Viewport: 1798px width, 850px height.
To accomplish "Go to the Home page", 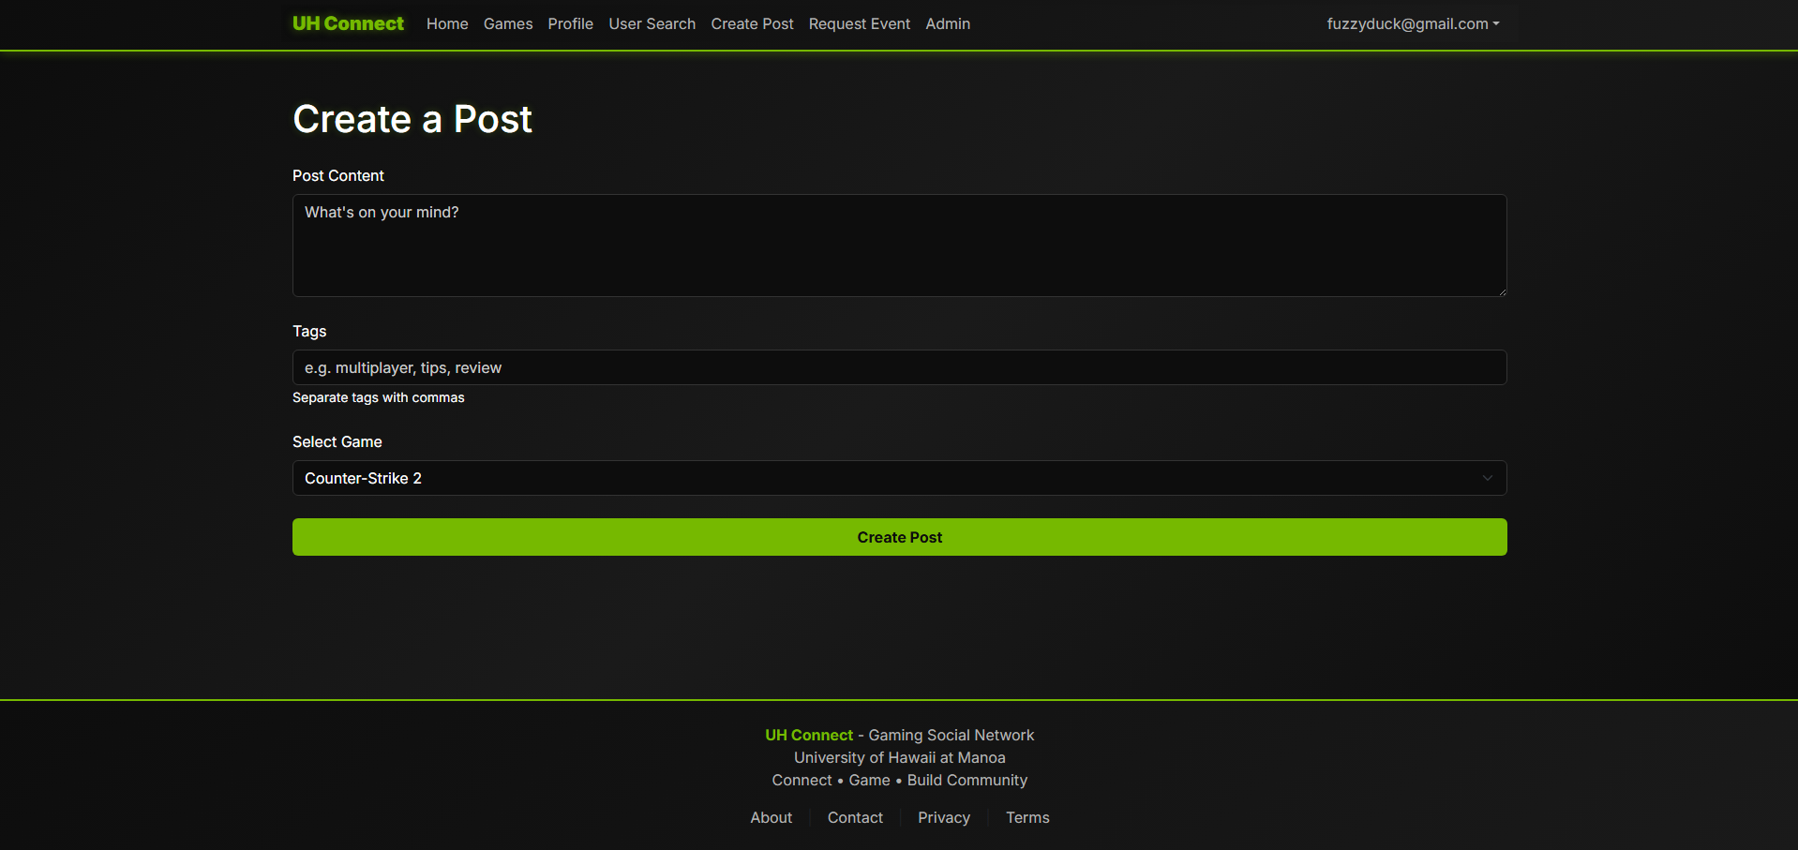I will pos(447,23).
